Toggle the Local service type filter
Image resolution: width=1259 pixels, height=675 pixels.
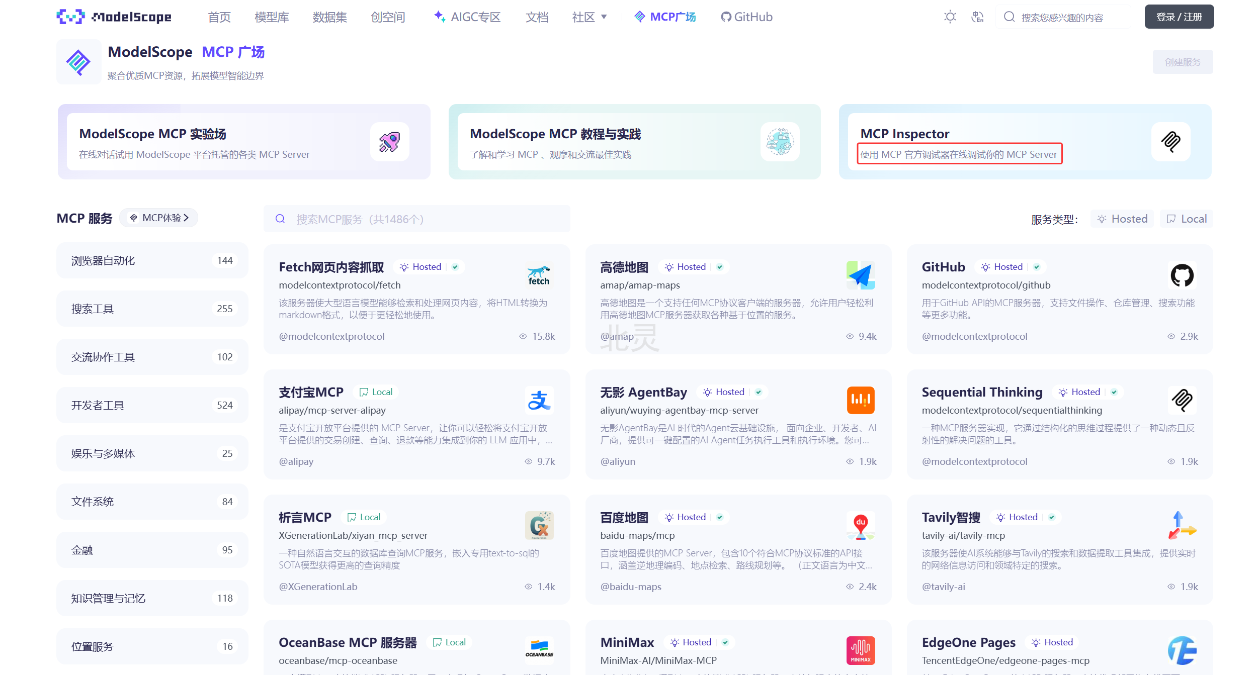pyautogui.click(x=1187, y=219)
